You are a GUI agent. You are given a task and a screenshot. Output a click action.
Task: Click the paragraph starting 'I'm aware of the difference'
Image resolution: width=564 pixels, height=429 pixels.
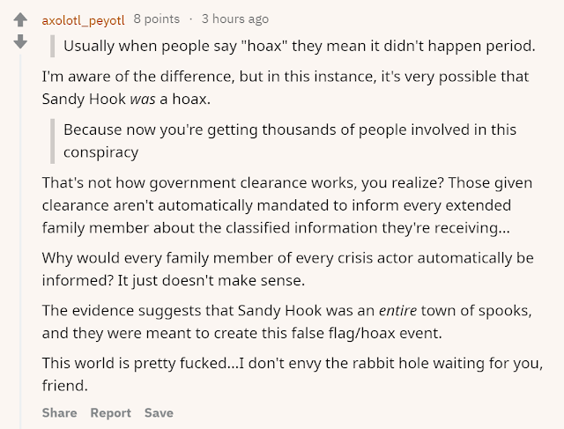pos(286,88)
